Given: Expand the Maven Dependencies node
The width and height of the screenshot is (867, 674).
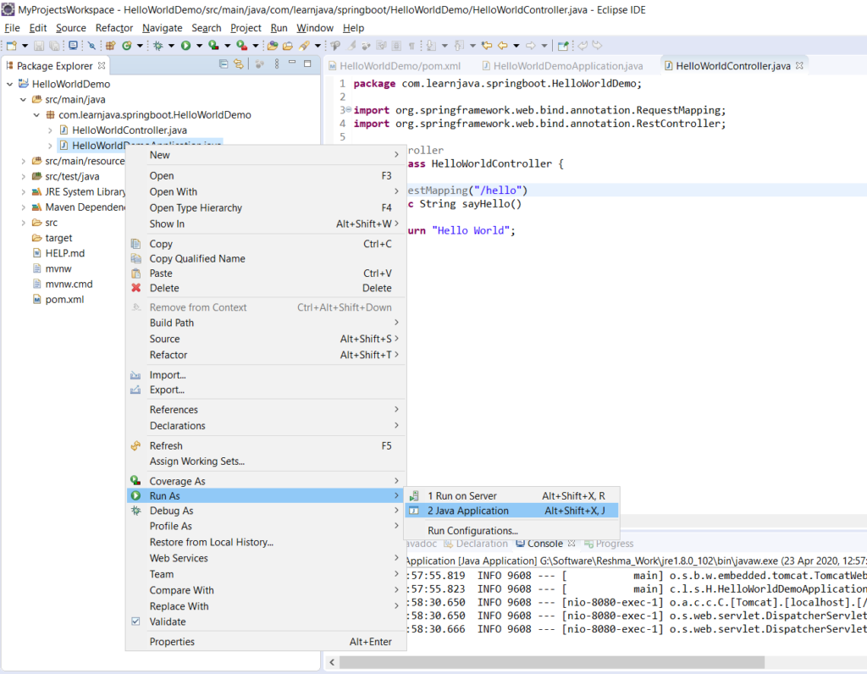Looking at the screenshot, I should [x=23, y=207].
